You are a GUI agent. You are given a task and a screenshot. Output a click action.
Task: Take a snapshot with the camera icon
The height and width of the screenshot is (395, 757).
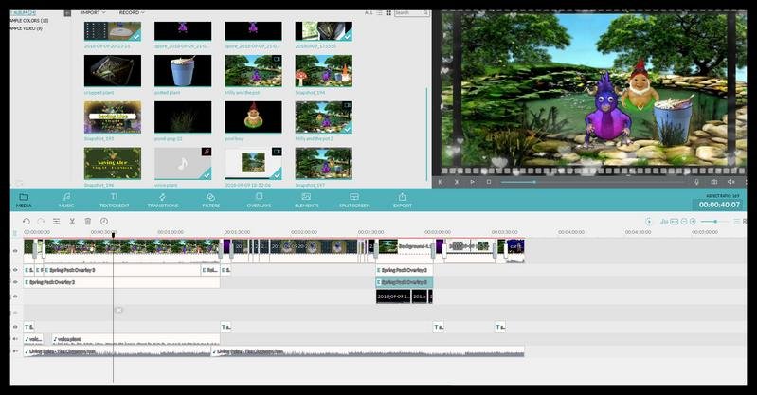[x=714, y=182]
